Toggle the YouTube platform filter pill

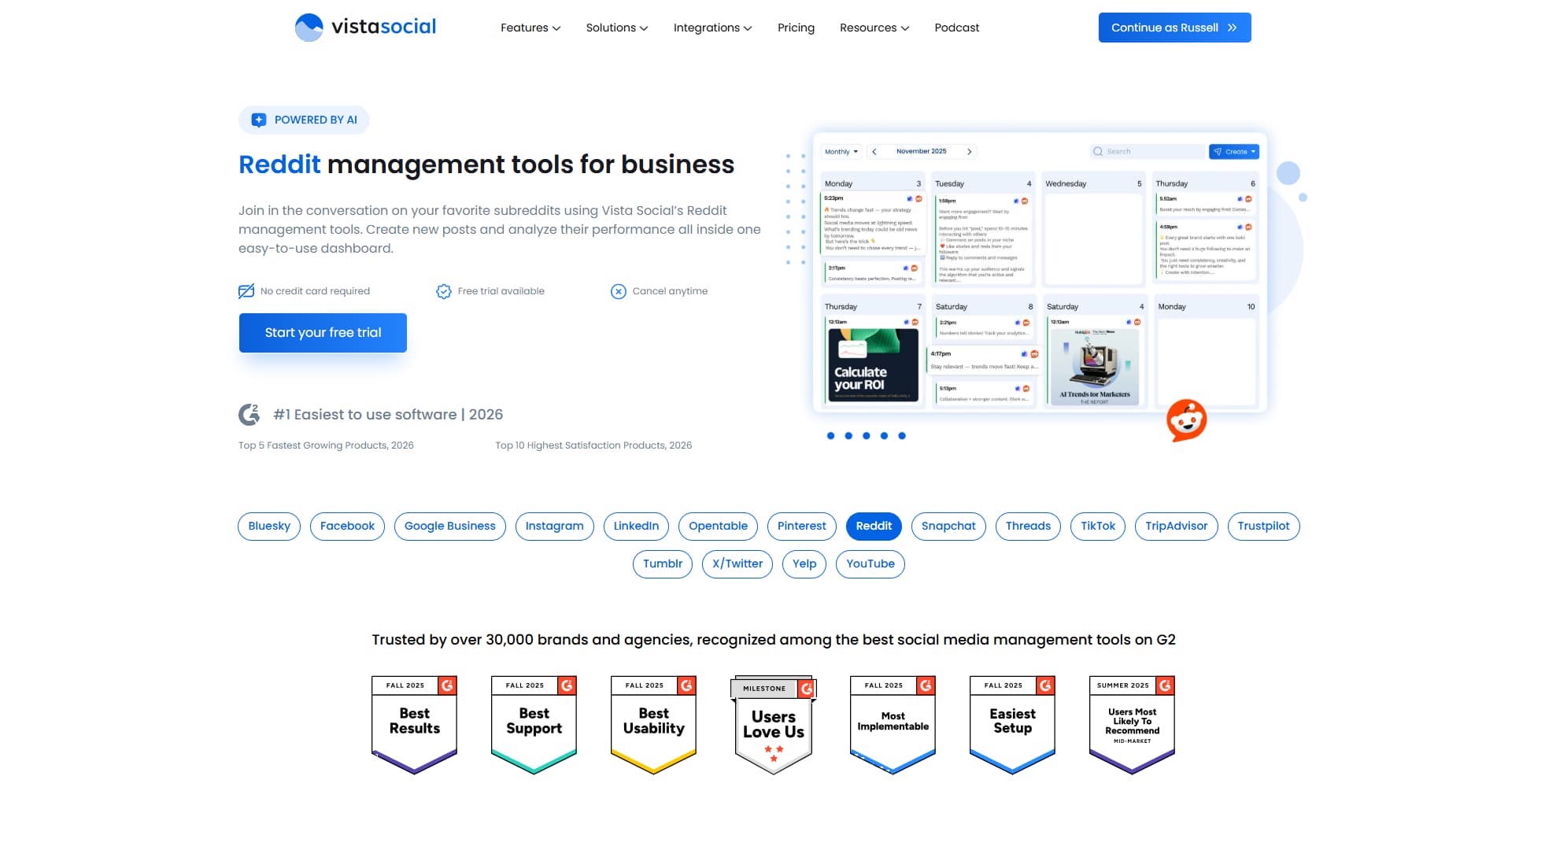point(870,564)
